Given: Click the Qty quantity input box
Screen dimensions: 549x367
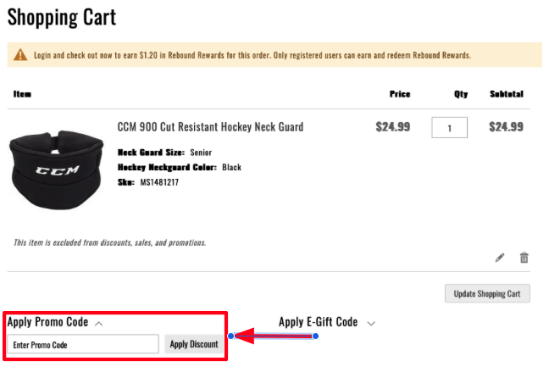Looking at the screenshot, I should coord(449,128).
